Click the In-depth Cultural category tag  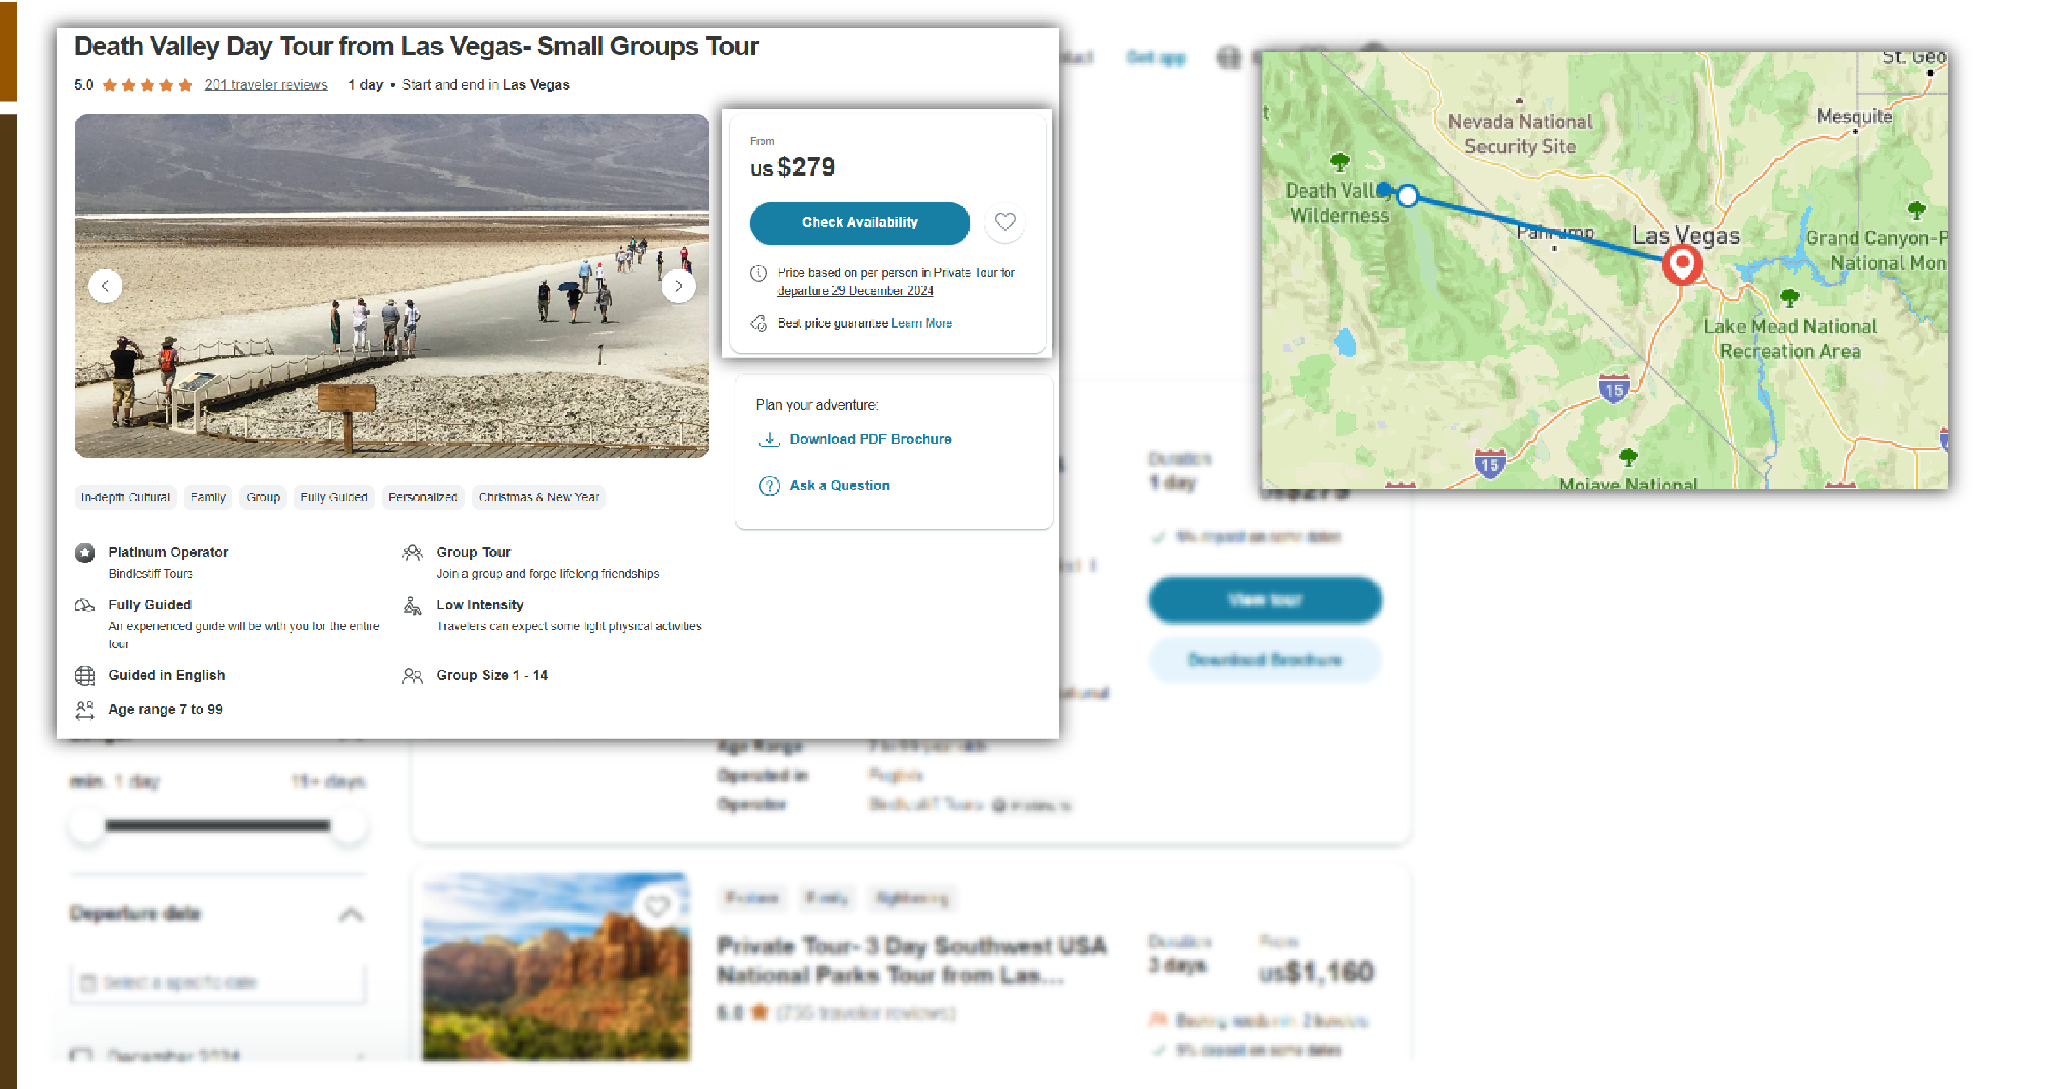(125, 497)
